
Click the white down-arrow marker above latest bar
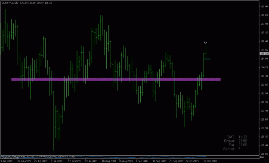(x=205, y=42)
